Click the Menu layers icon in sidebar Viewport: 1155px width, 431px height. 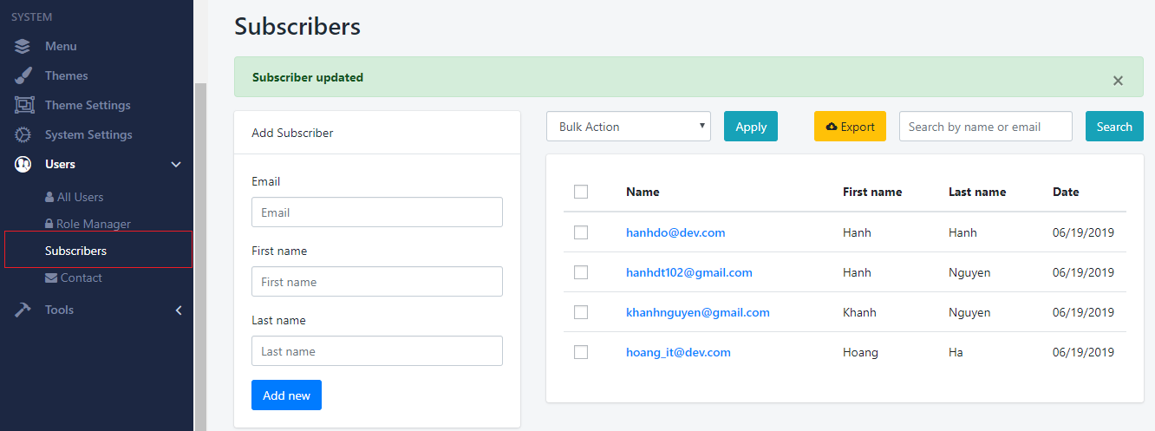[23, 46]
